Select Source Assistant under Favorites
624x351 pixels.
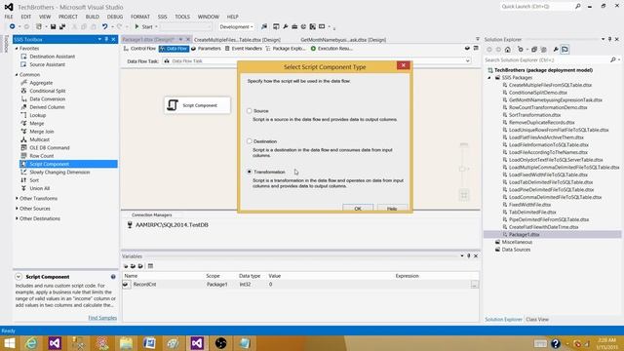click(x=48, y=64)
